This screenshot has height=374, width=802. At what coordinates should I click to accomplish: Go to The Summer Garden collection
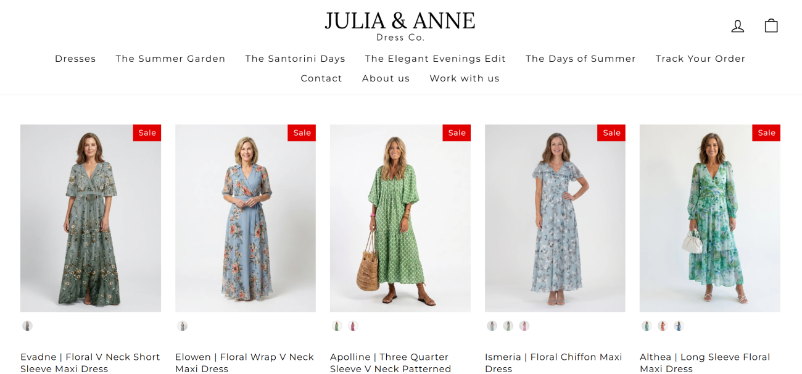point(170,59)
